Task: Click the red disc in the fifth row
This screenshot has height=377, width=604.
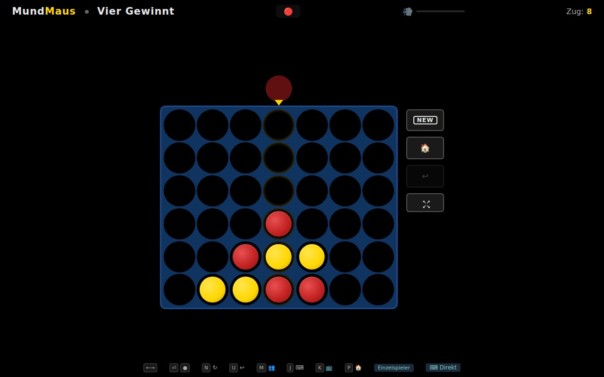Action: pyautogui.click(x=245, y=257)
